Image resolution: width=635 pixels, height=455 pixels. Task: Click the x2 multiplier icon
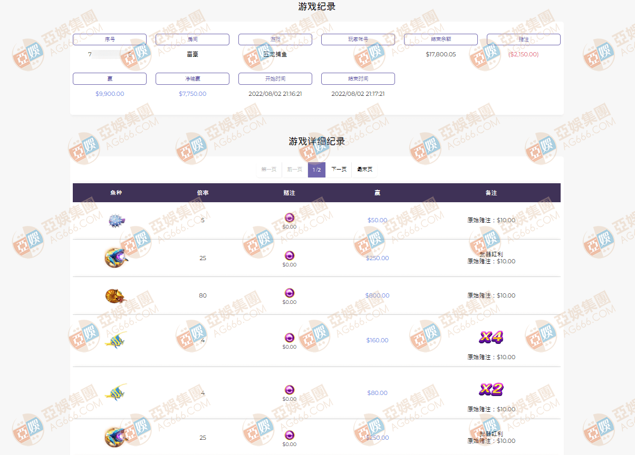coord(490,389)
